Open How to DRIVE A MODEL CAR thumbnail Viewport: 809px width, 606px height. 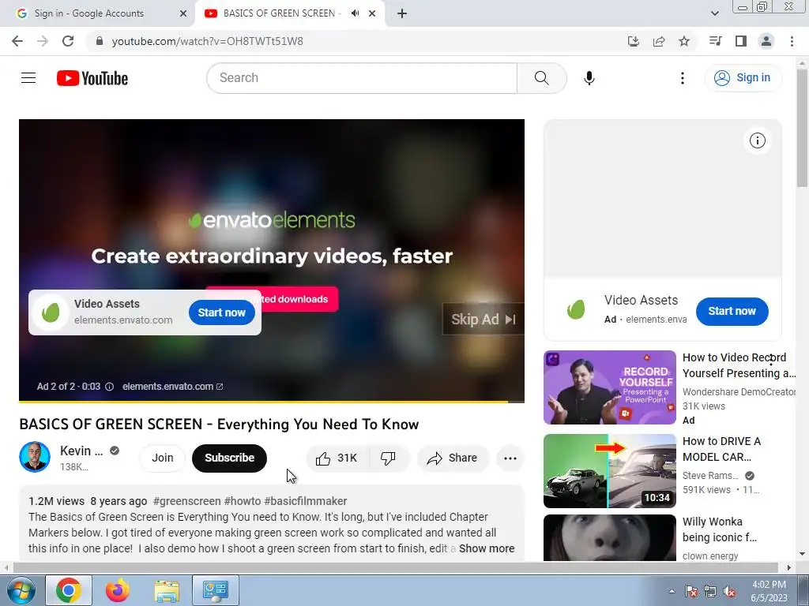(x=610, y=471)
